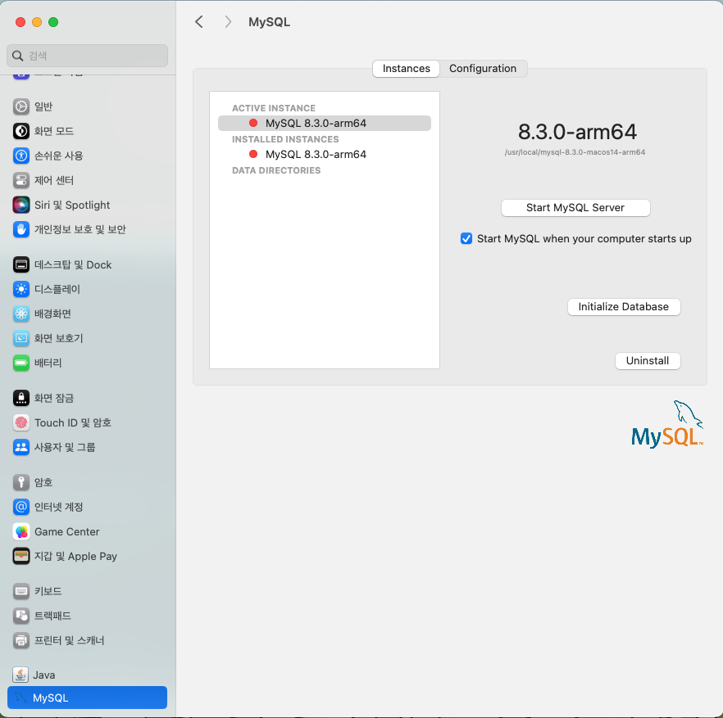This screenshot has height=718, width=723.
Task: Open 손쉬운 사용 accessibility icon
Action: click(20, 156)
